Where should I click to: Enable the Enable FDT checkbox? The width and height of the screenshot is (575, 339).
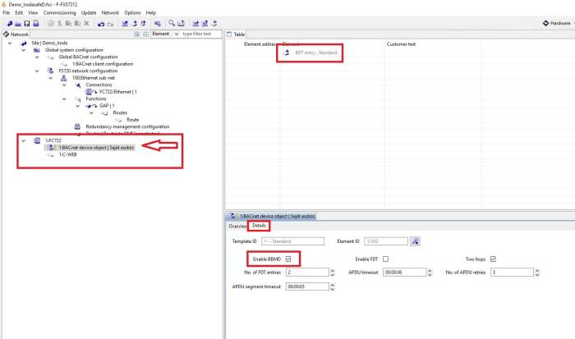coord(385,259)
